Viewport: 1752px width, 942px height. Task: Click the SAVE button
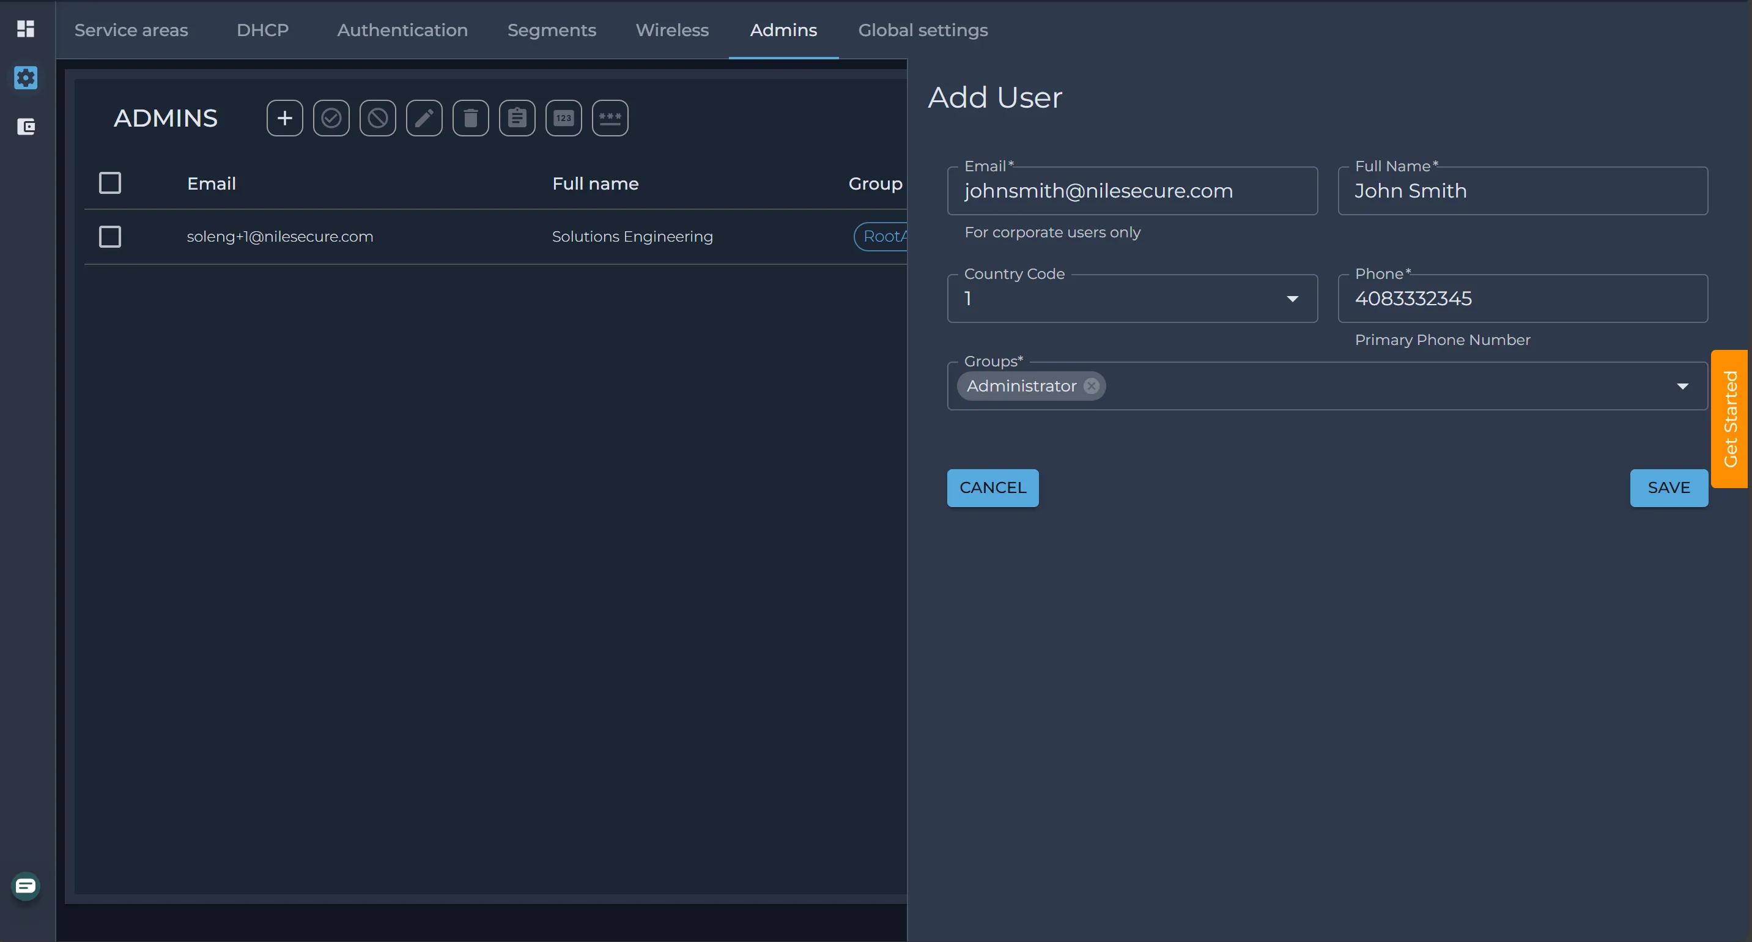[x=1669, y=488]
